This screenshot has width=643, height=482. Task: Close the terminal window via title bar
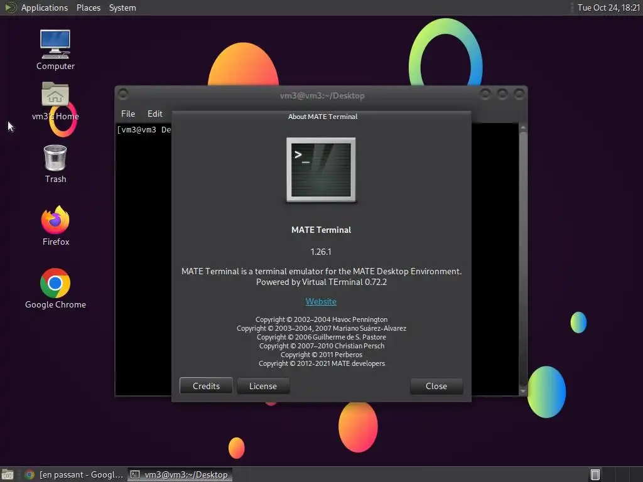tap(519, 95)
